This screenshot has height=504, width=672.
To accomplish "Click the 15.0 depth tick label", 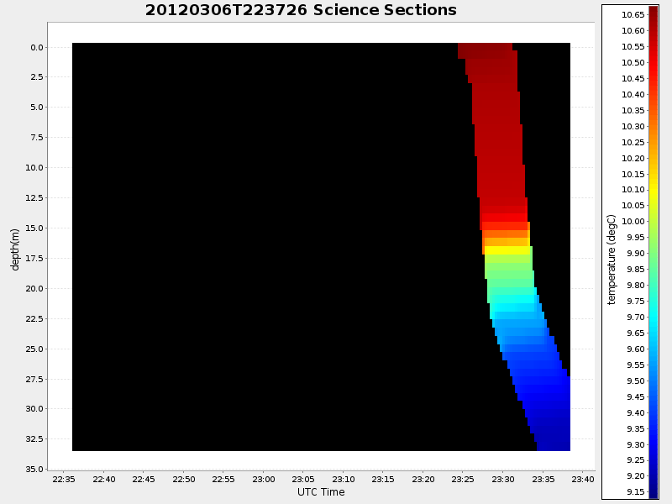I will pos(34,228).
